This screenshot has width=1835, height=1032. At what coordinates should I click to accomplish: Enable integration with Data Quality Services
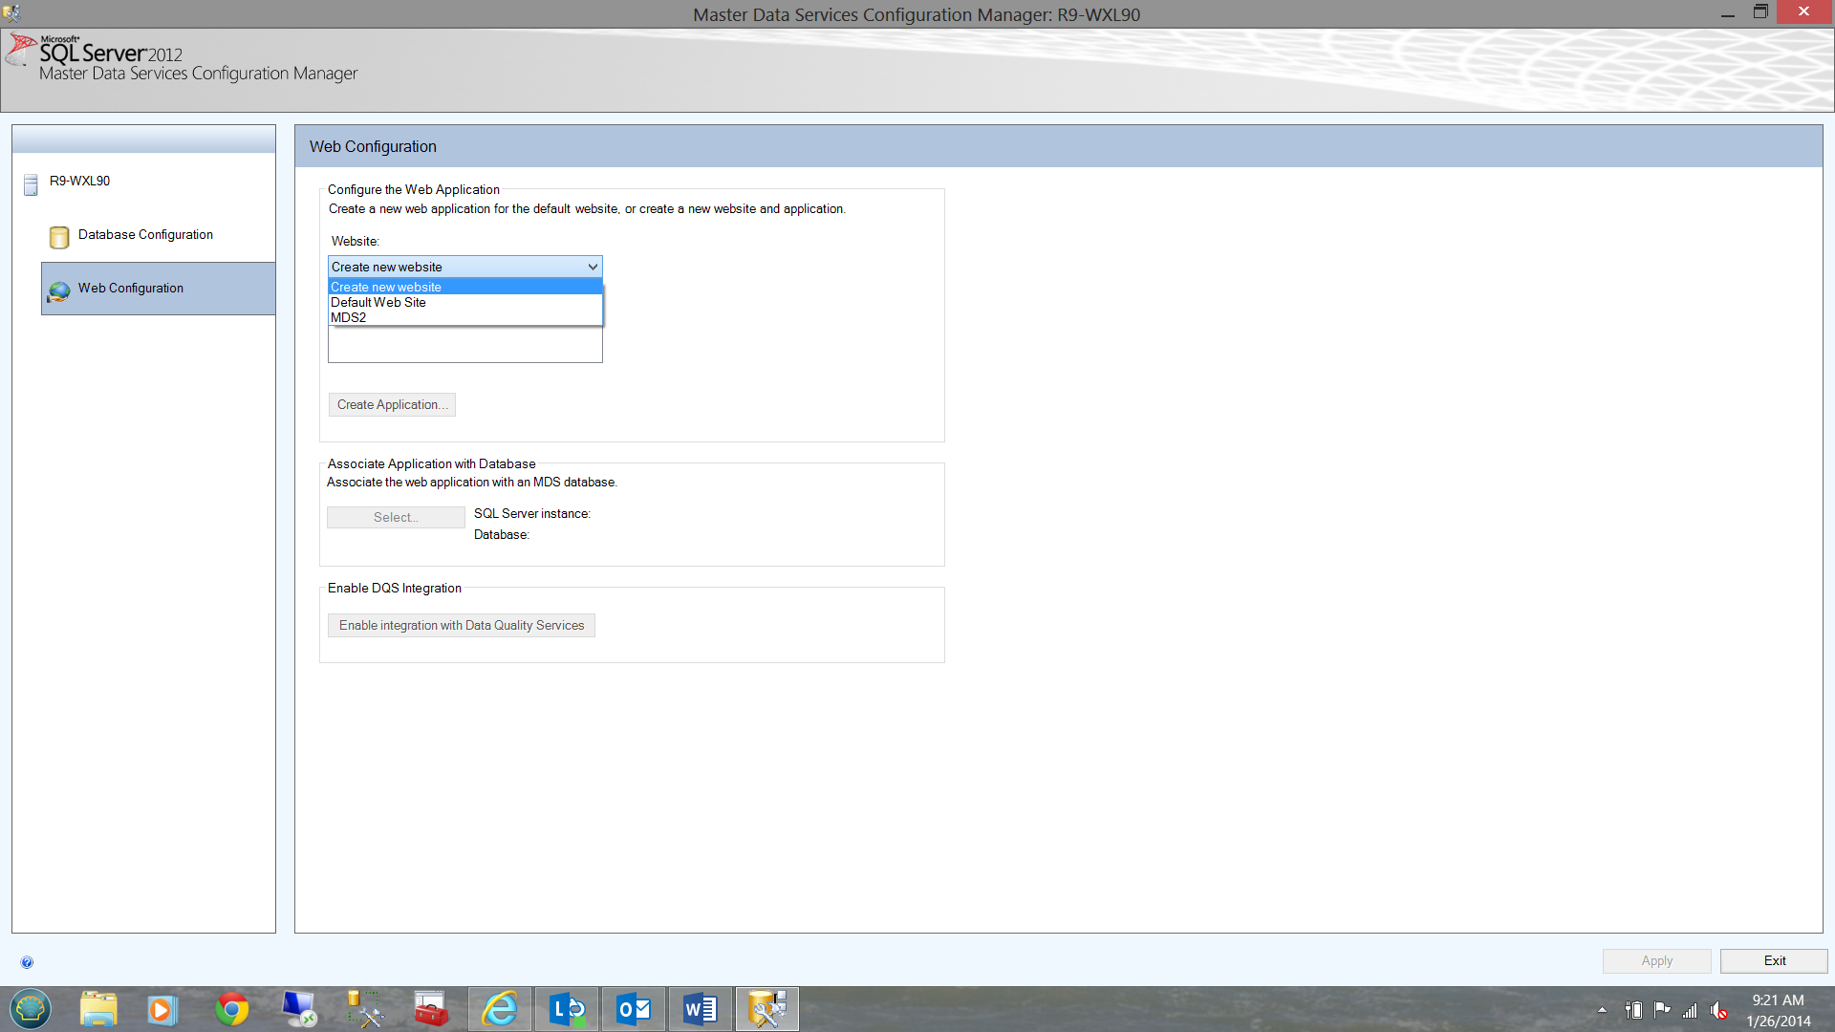coord(461,626)
